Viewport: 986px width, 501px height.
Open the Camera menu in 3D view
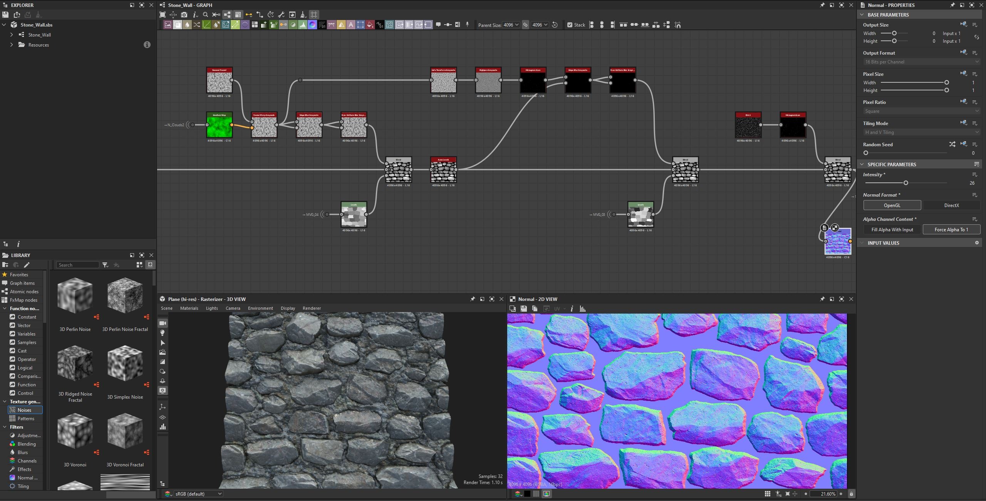pyautogui.click(x=233, y=308)
